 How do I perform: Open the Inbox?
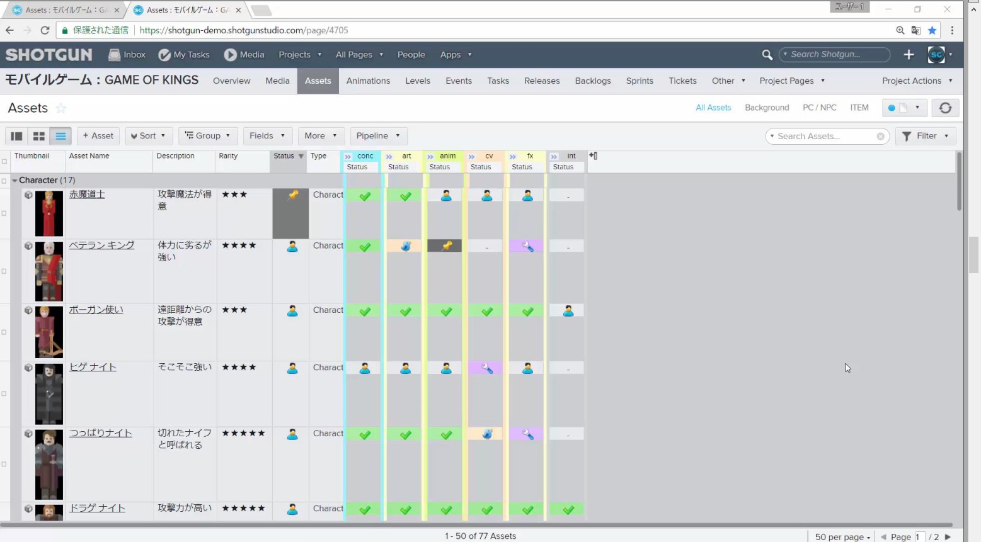(127, 55)
